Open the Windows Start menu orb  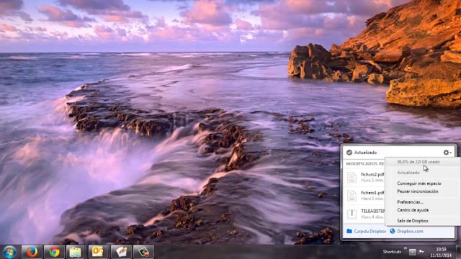pyautogui.click(x=9, y=252)
